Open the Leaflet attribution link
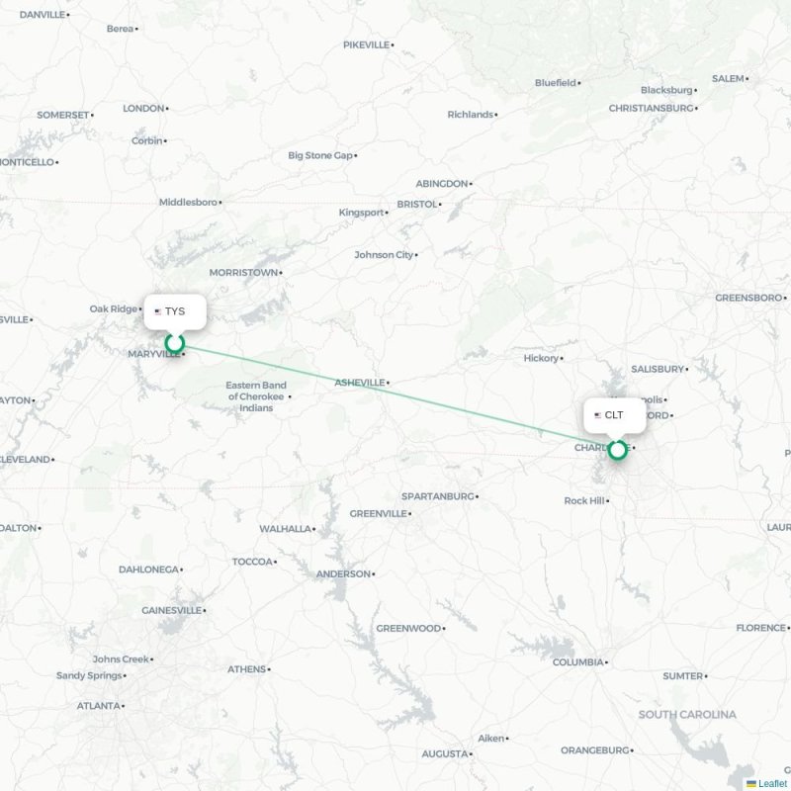The image size is (791, 791). click(774, 783)
